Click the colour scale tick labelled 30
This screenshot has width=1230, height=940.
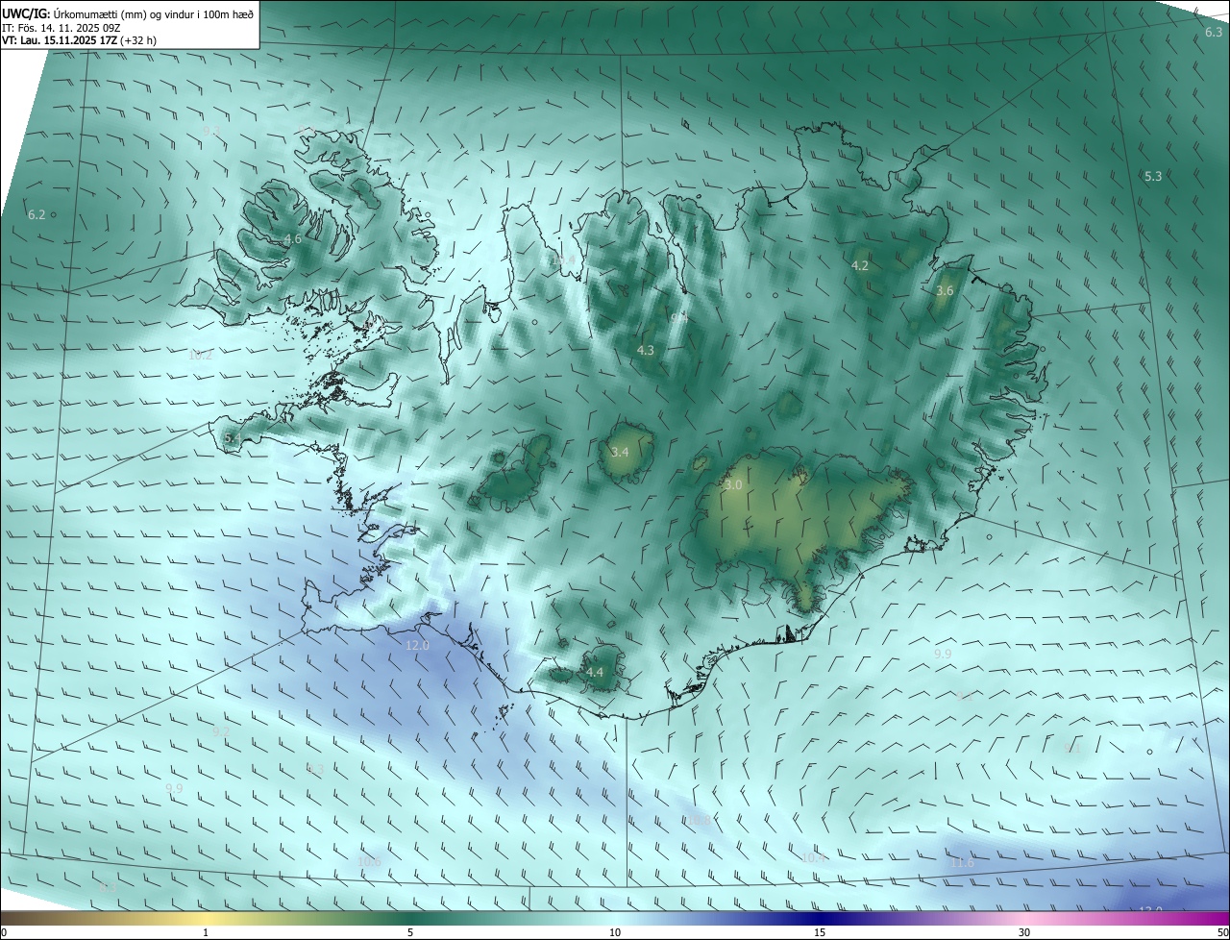pyautogui.click(x=1024, y=932)
